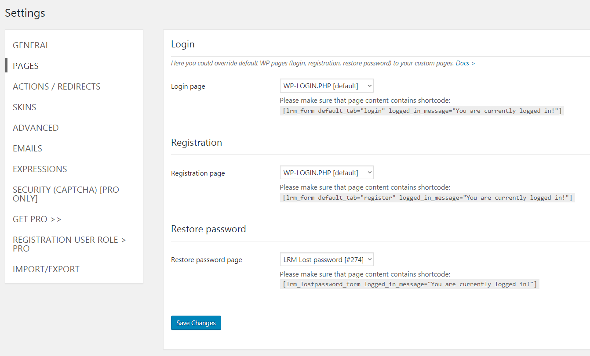Click the Restore password section heading
Image resolution: width=590 pixels, height=356 pixels.
pyautogui.click(x=208, y=229)
